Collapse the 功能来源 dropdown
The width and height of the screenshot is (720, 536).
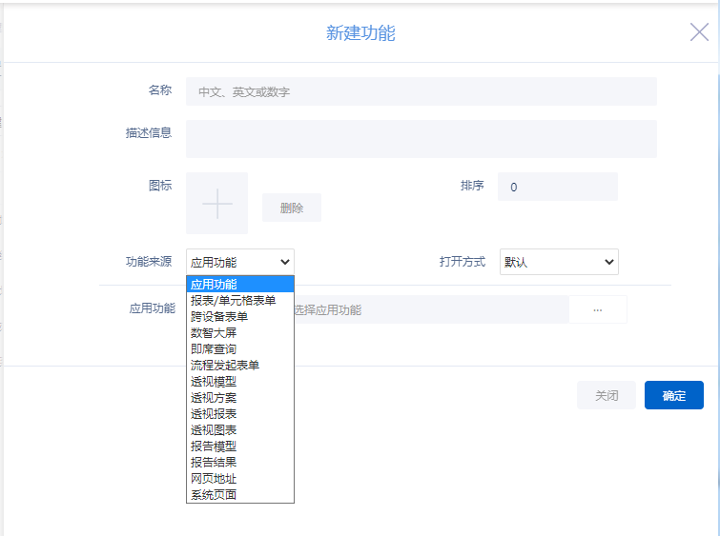pos(240,262)
